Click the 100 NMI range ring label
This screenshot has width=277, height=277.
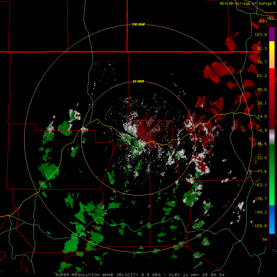pyautogui.click(x=138, y=24)
